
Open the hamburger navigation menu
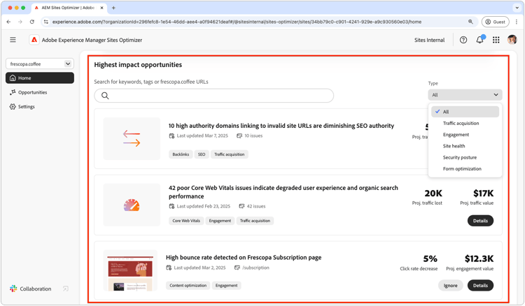coord(13,40)
